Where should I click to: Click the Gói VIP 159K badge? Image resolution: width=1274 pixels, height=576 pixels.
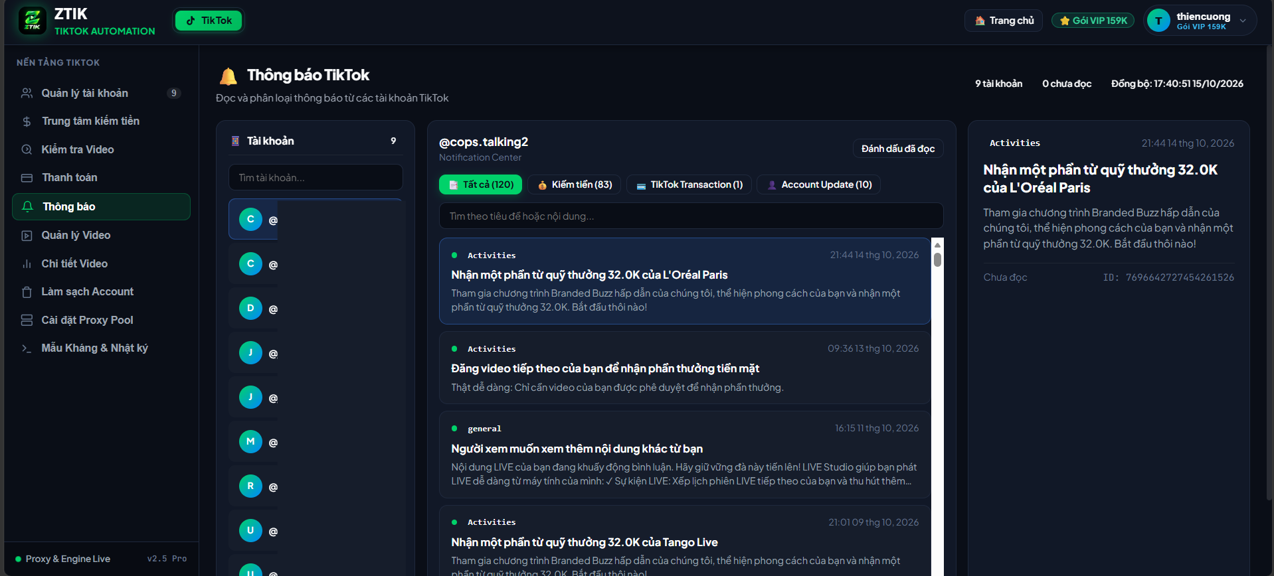[1093, 21]
